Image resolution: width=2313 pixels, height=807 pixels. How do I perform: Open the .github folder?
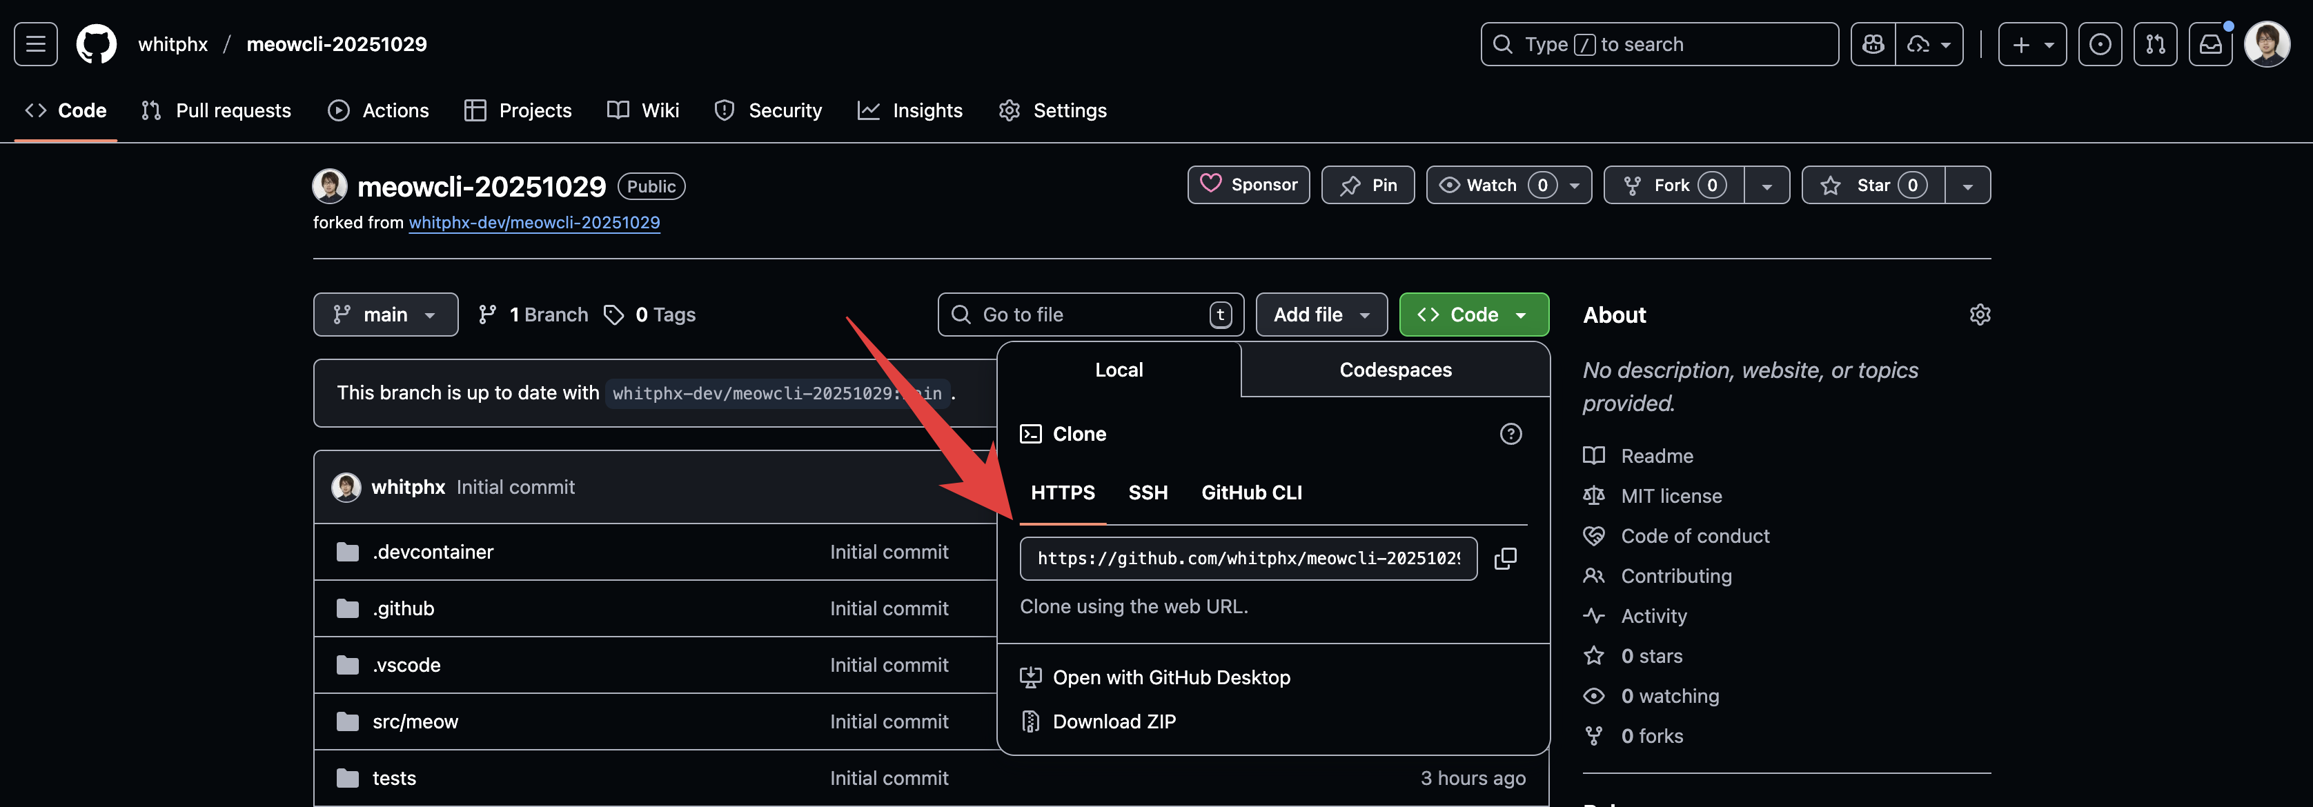click(x=403, y=608)
